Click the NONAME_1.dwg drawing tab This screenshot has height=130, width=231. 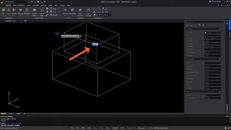10,21
